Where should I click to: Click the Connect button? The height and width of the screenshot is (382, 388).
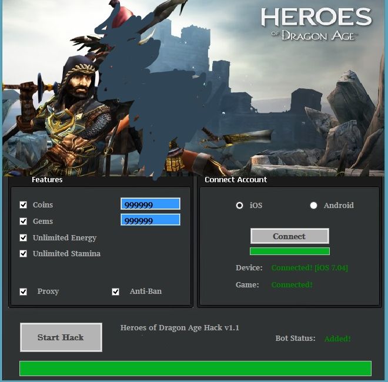tap(290, 236)
